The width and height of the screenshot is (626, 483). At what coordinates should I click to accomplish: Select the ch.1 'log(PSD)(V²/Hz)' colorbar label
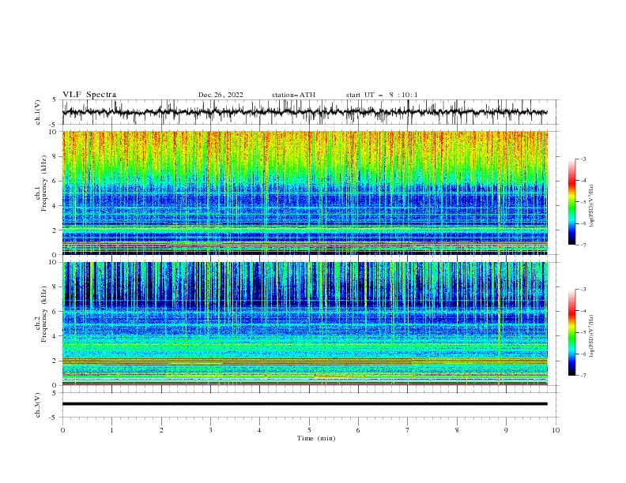(591, 206)
